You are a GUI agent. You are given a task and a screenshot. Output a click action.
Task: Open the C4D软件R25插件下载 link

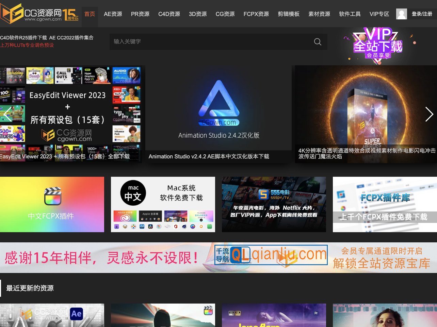point(24,38)
